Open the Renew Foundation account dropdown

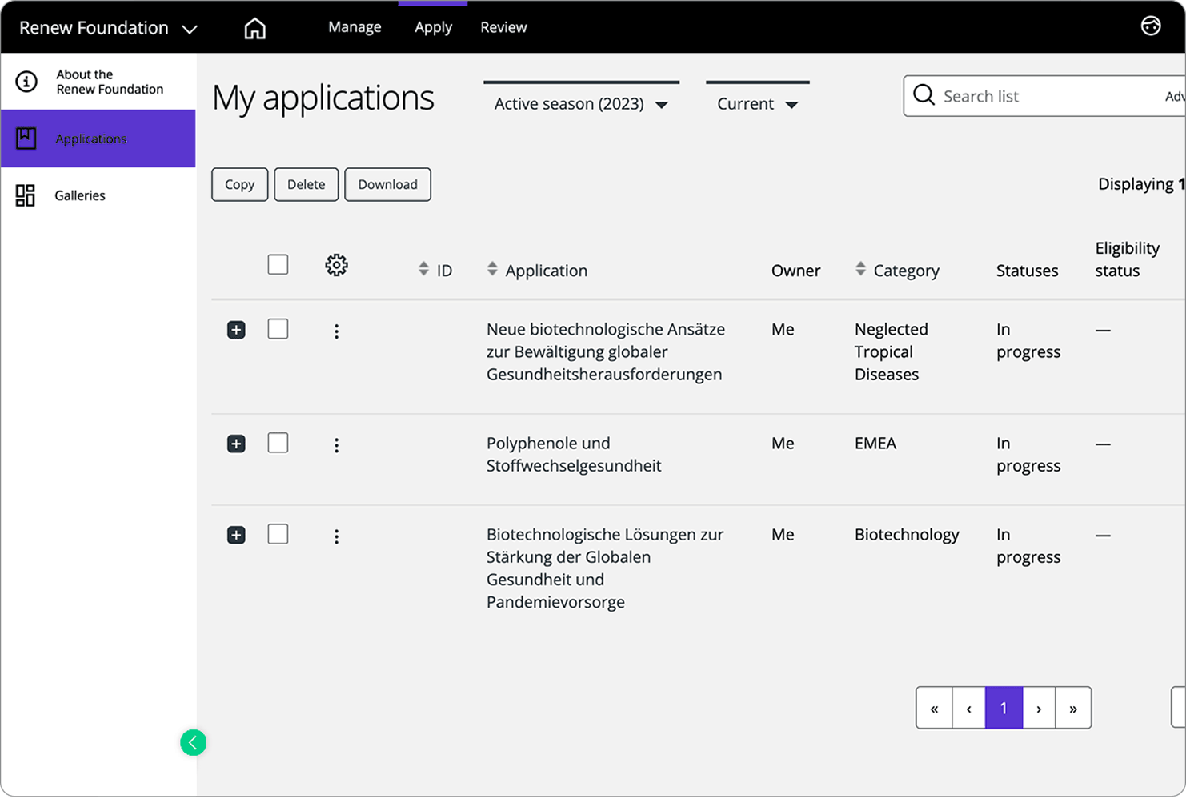[108, 28]
